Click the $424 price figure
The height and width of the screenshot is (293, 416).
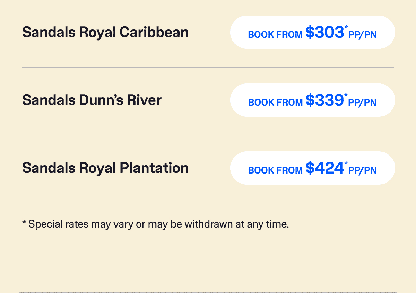[324, 168]
